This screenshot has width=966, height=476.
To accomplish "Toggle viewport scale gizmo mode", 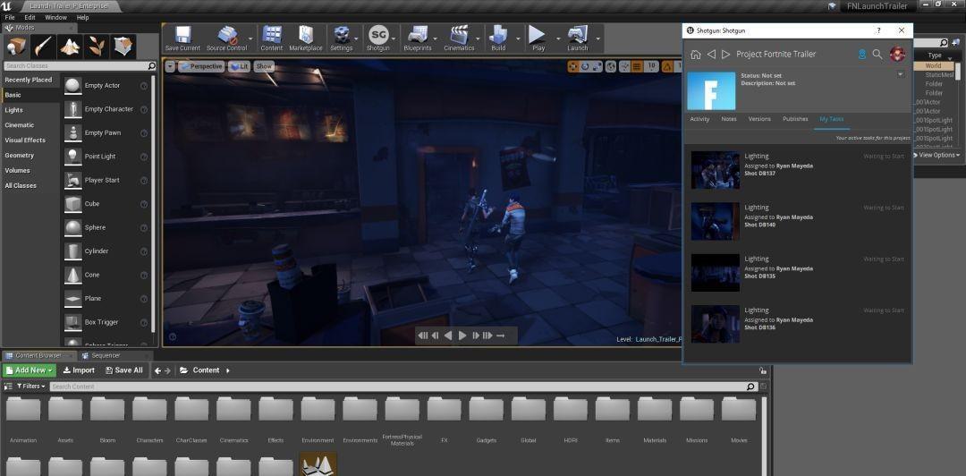I will point(597,66).
